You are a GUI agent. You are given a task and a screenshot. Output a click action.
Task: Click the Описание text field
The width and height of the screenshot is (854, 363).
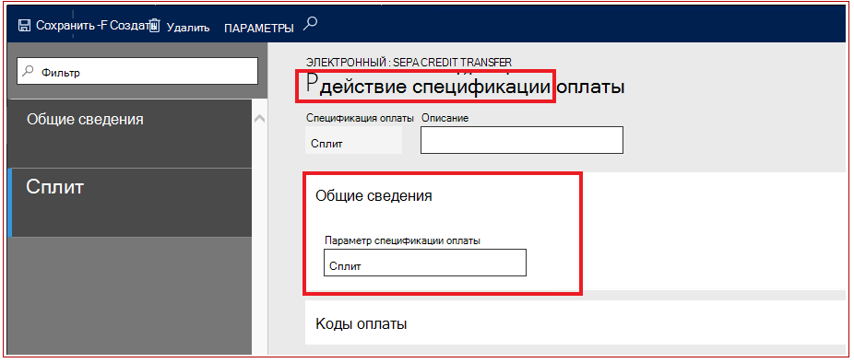click(522, 140)
